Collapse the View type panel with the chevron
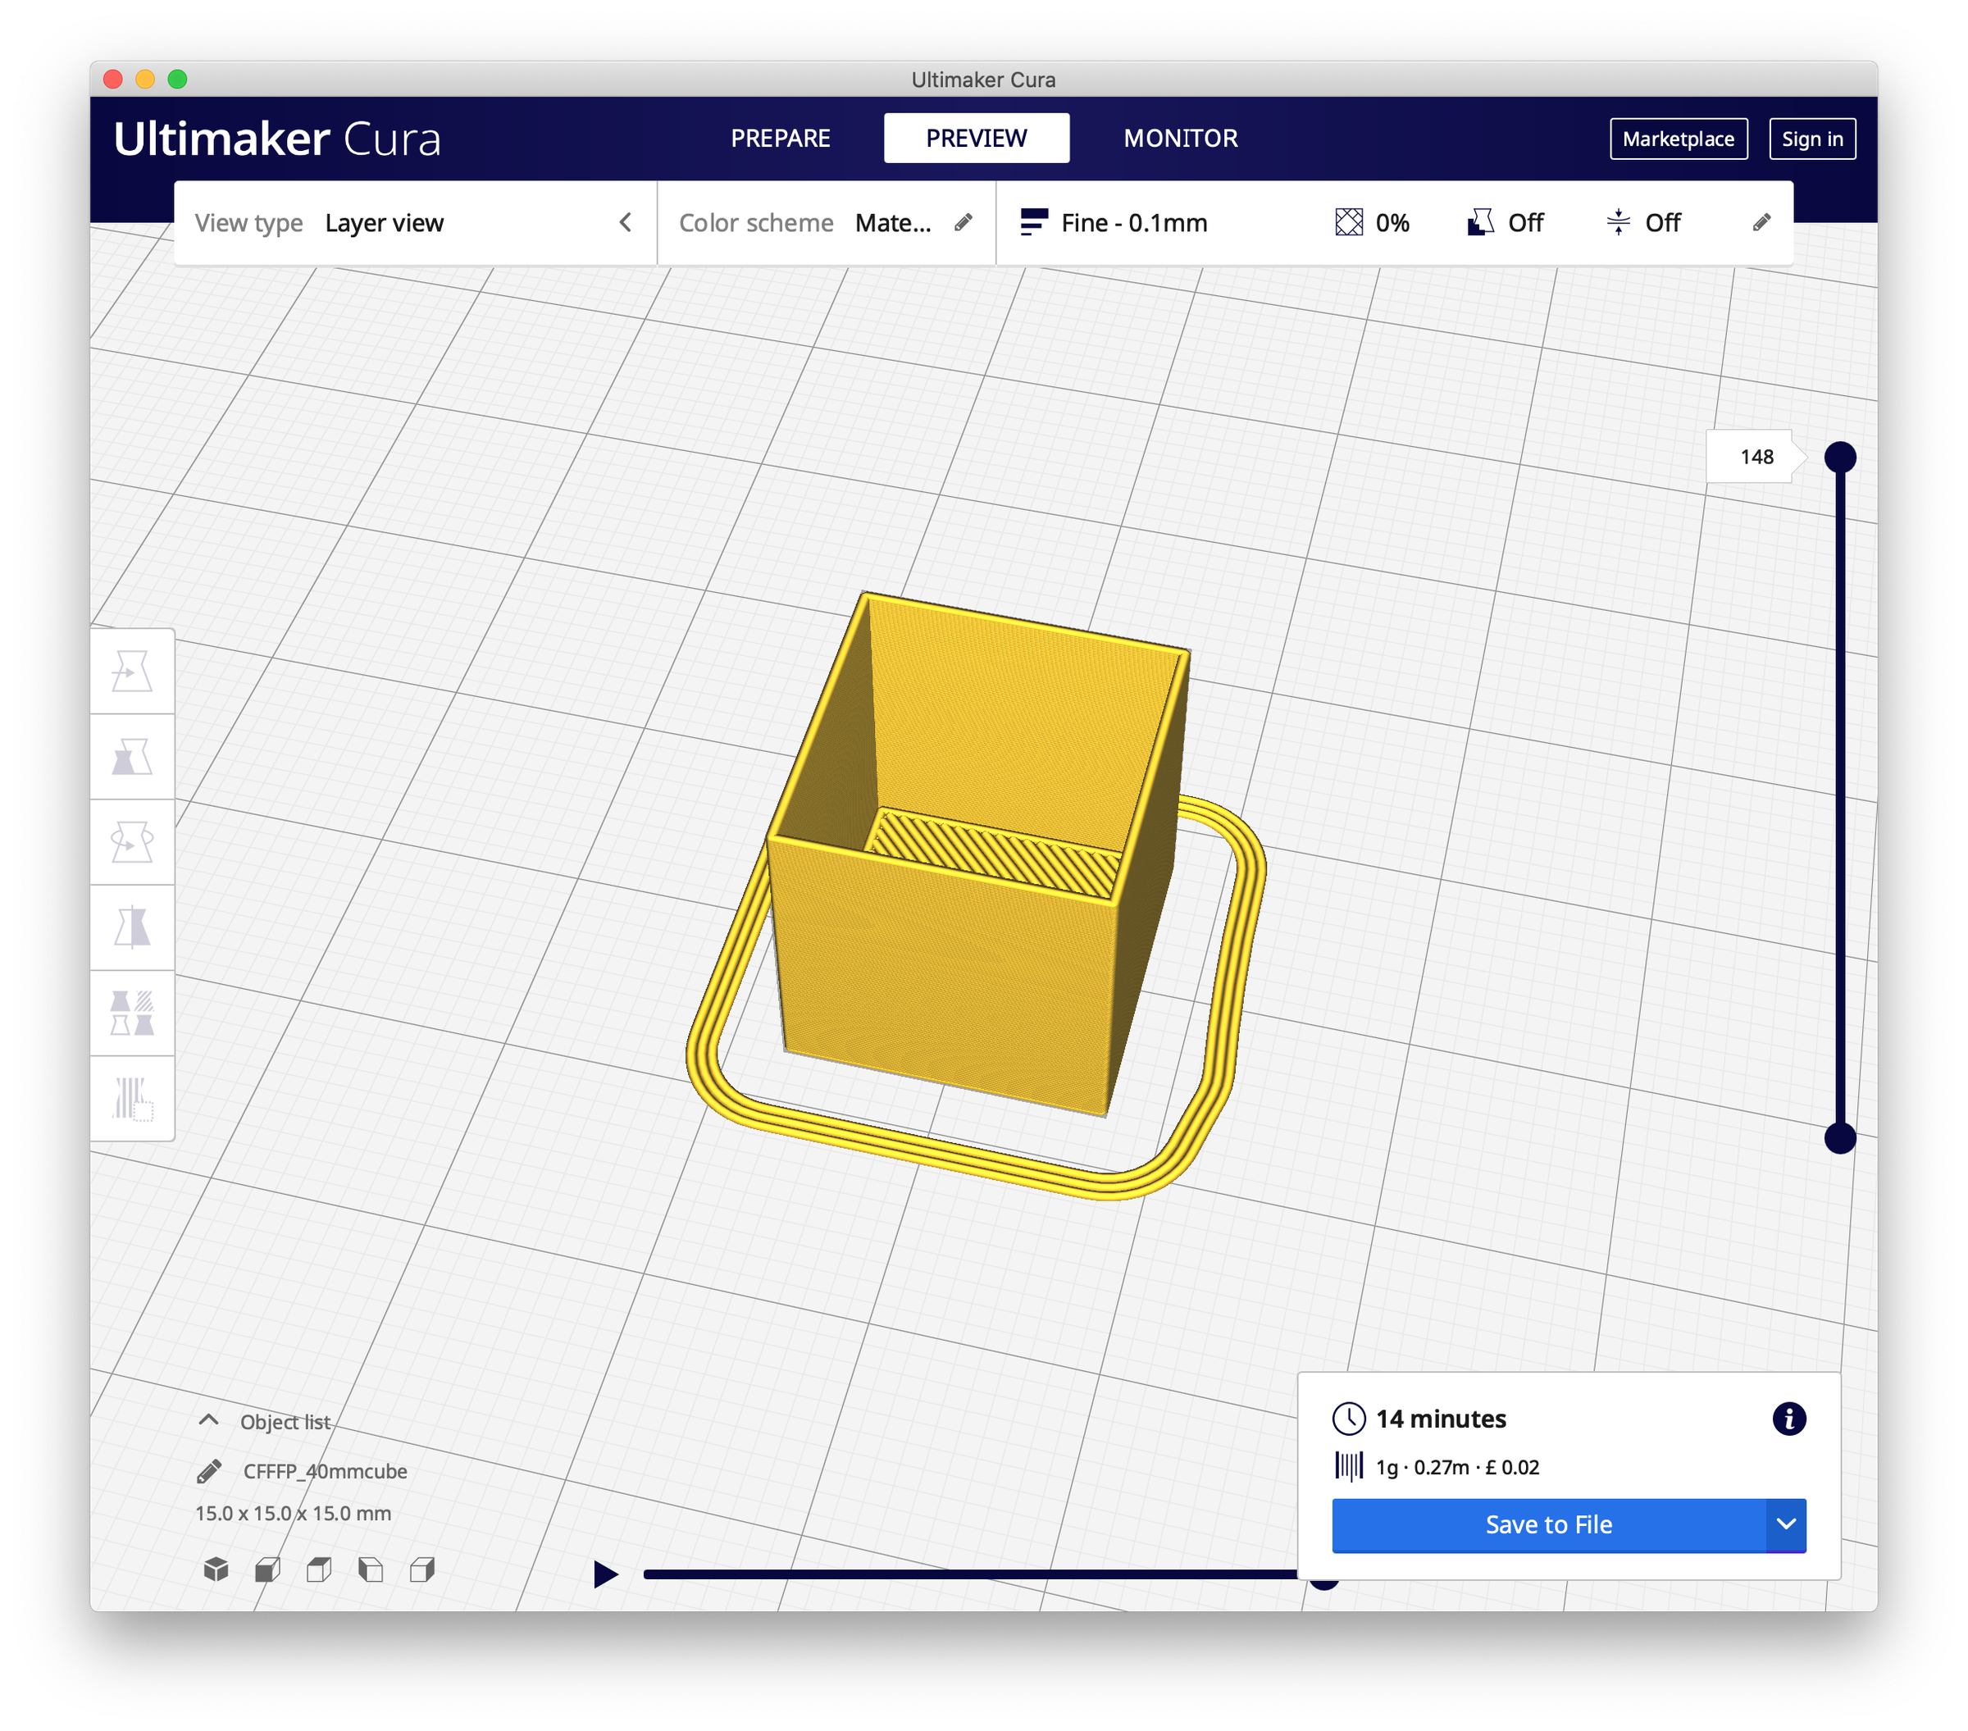This screenshot has height=1731, width=1968. [625, 222]
